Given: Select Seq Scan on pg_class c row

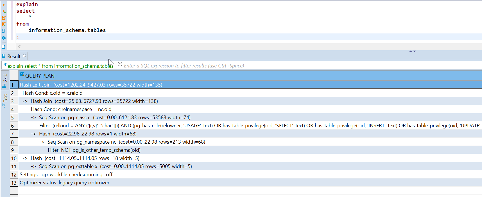Looking at the screenshot, I should click(250, 117).
